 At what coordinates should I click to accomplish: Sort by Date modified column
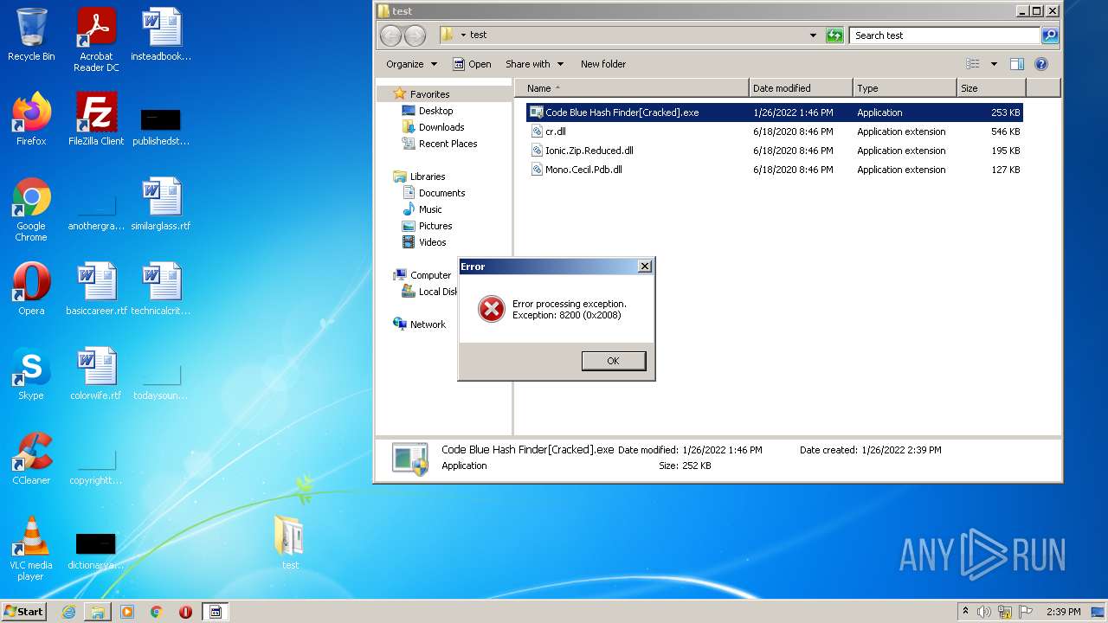tap(801, 88)
